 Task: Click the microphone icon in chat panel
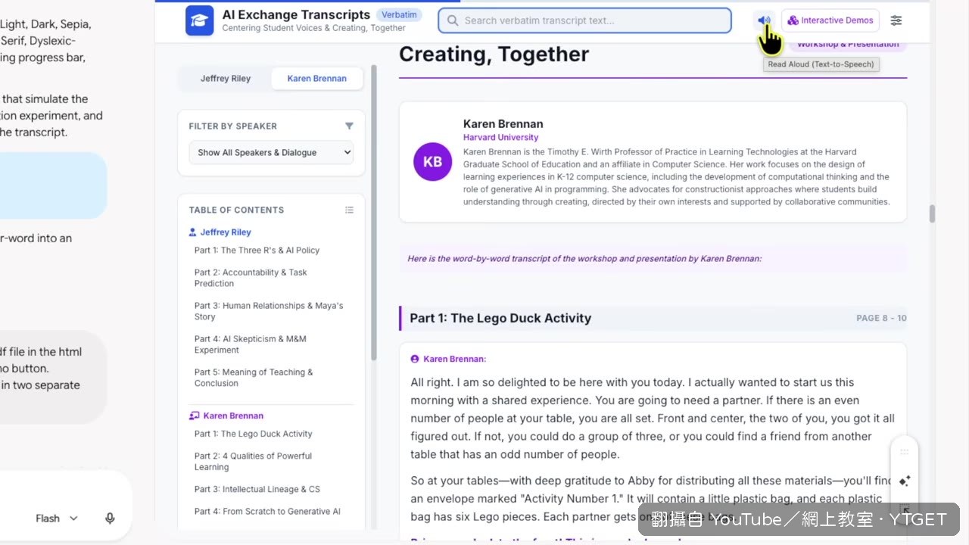[x=110, y=519]
